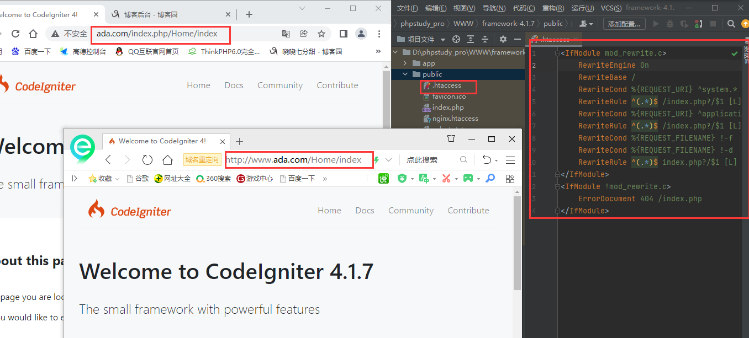This screenshot has height=338, width=749.
Task: Open the 晓晓七分甜 - 博客园 bookmark
Action: click(305, 51)
